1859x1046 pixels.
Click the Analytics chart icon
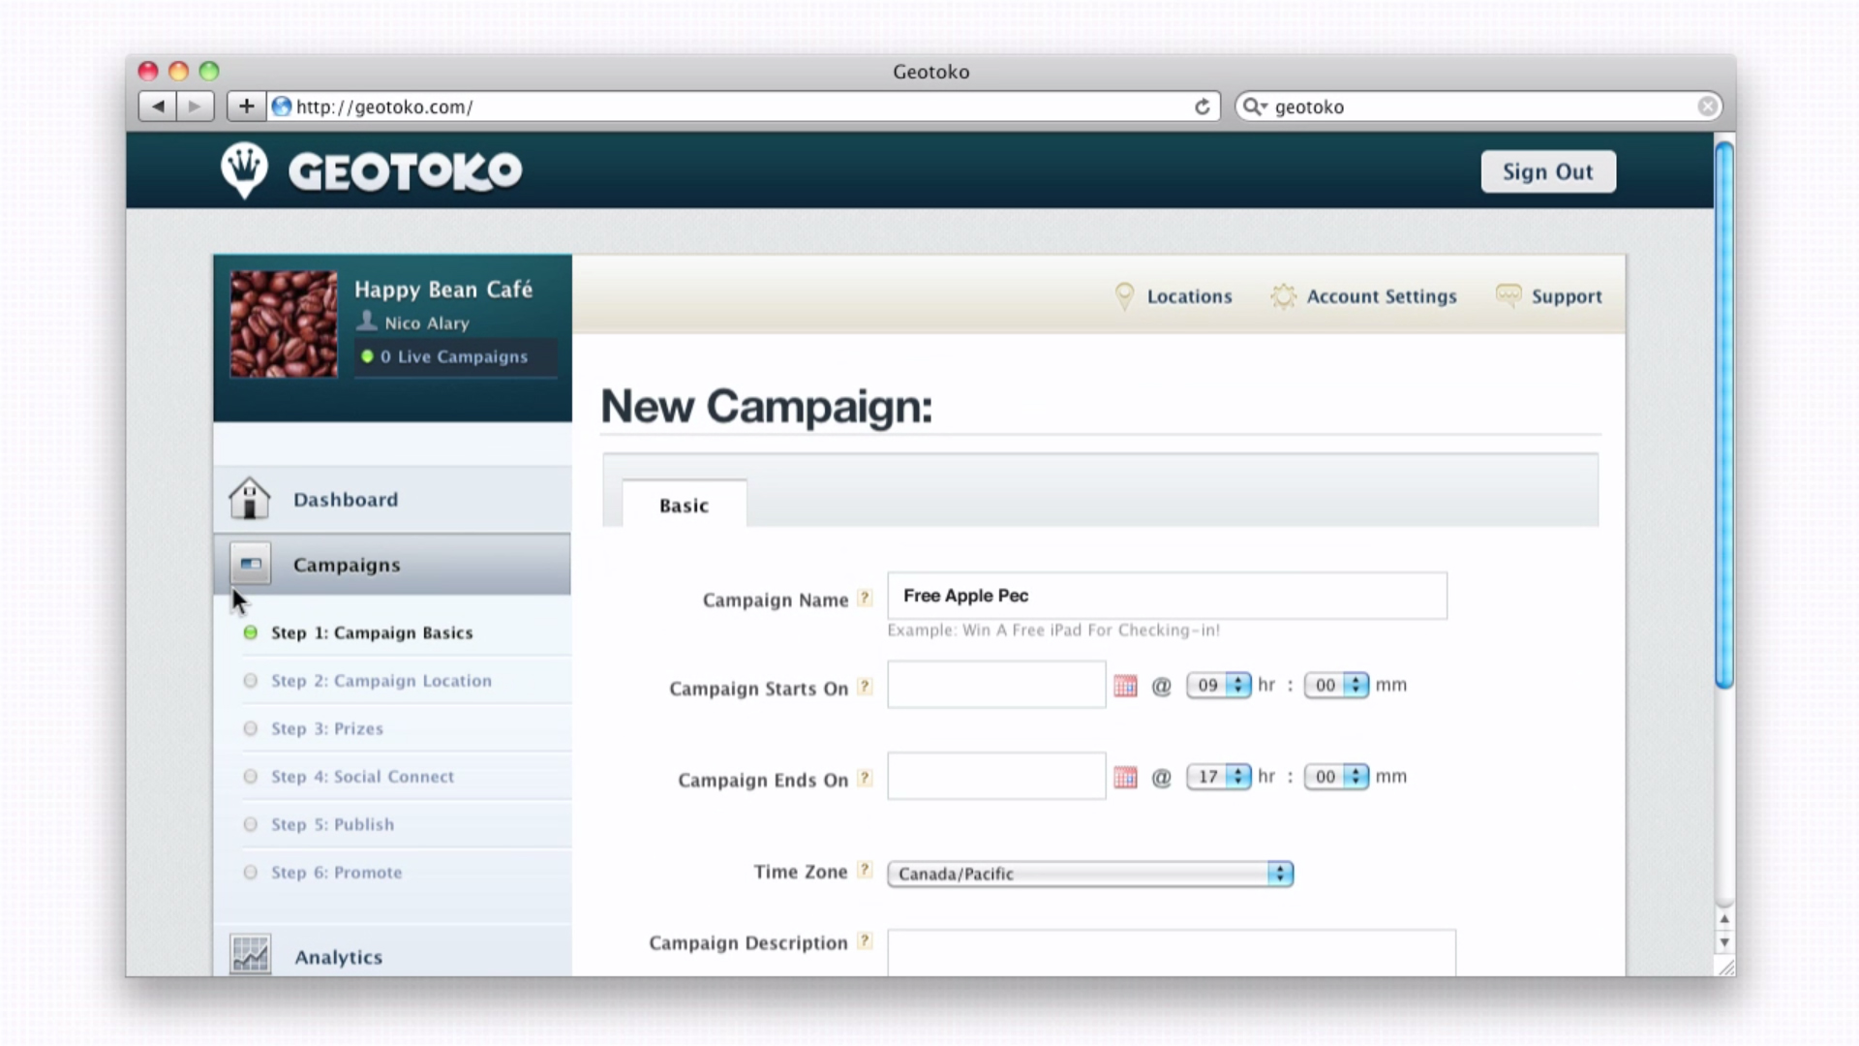(x=251, y=955)
